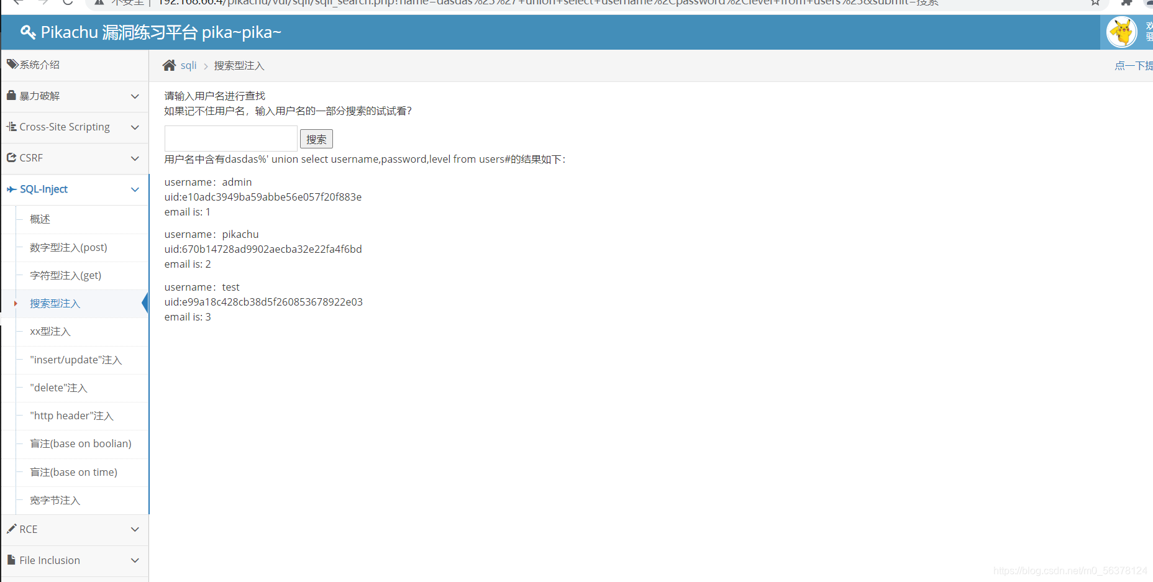Screen dimensions: 1153x582
Task: Click the insecure site warning icon
Action: point(99,2)
